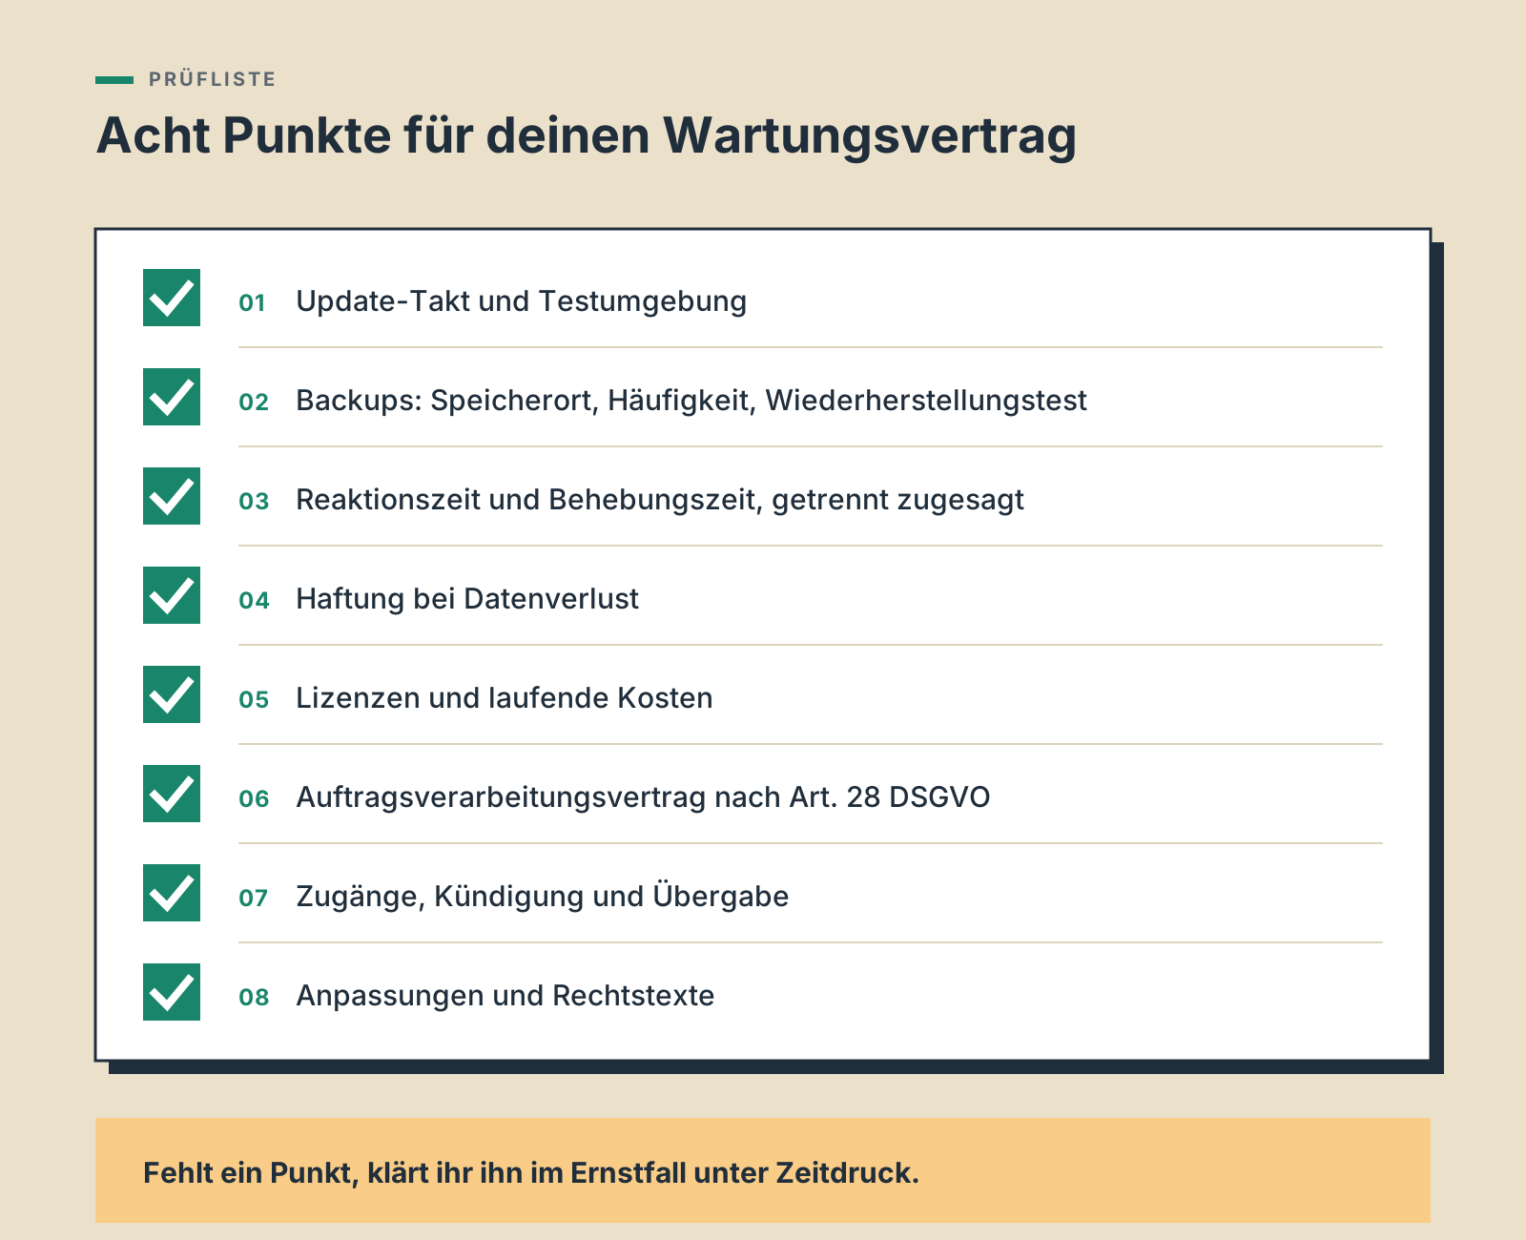Click 'Zugänge, Kündigung und Übergabe' text
The width and height of the screenshot is (1526, 1240).
coord(543,897)
